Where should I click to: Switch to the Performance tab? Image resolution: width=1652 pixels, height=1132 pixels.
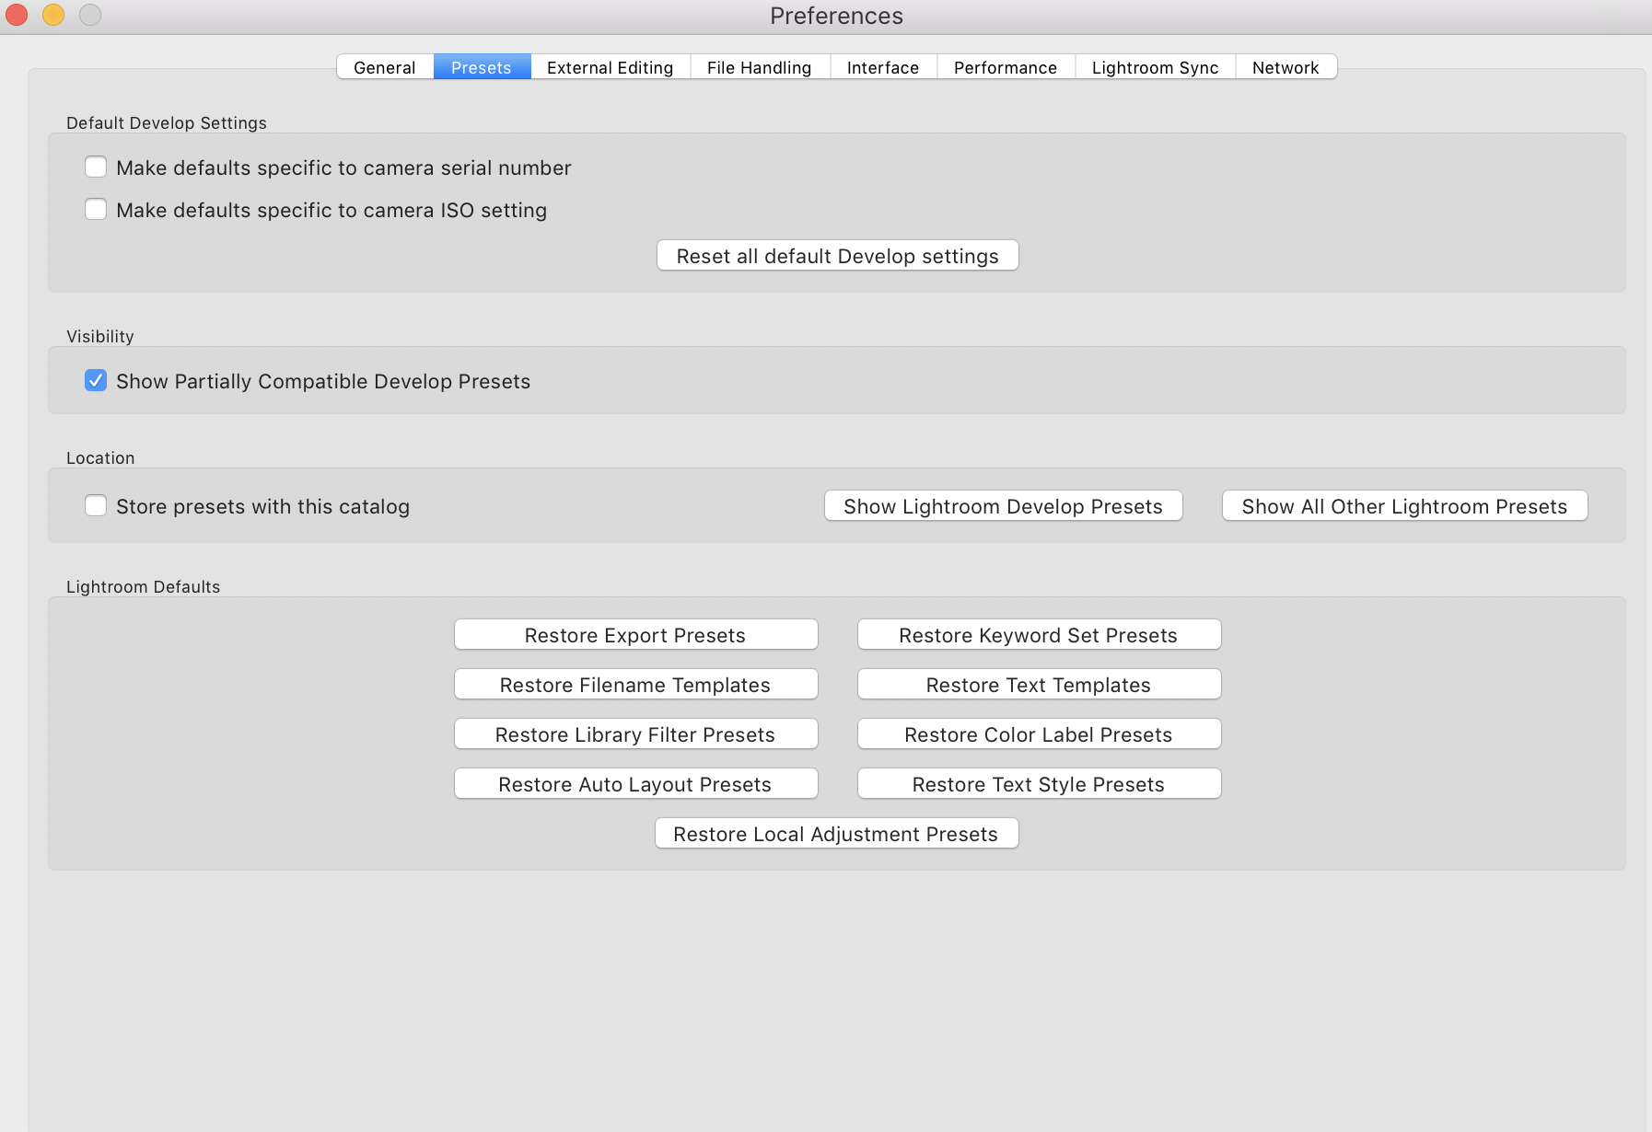(1006, 67)
